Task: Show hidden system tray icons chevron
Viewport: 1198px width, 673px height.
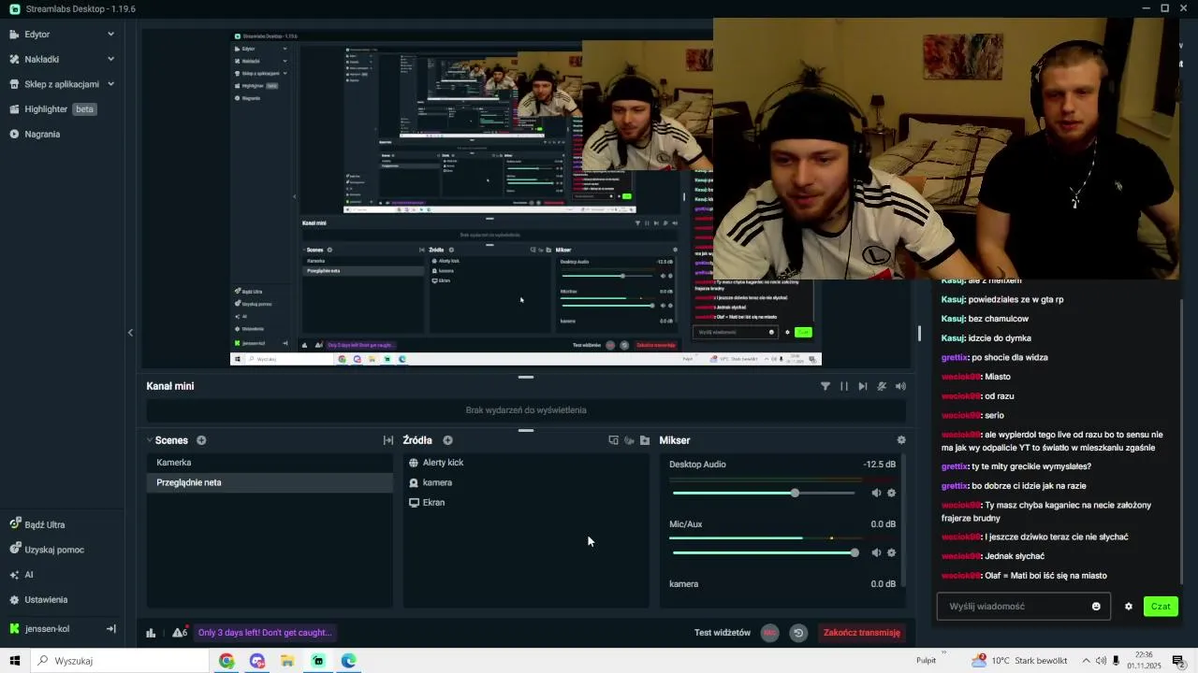Action: point(1085,661)
